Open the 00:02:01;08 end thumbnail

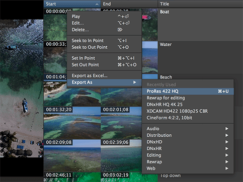pos(121,123)
